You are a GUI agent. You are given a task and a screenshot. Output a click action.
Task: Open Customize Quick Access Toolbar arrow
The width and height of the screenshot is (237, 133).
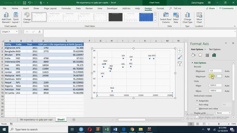tap(47, 3)
